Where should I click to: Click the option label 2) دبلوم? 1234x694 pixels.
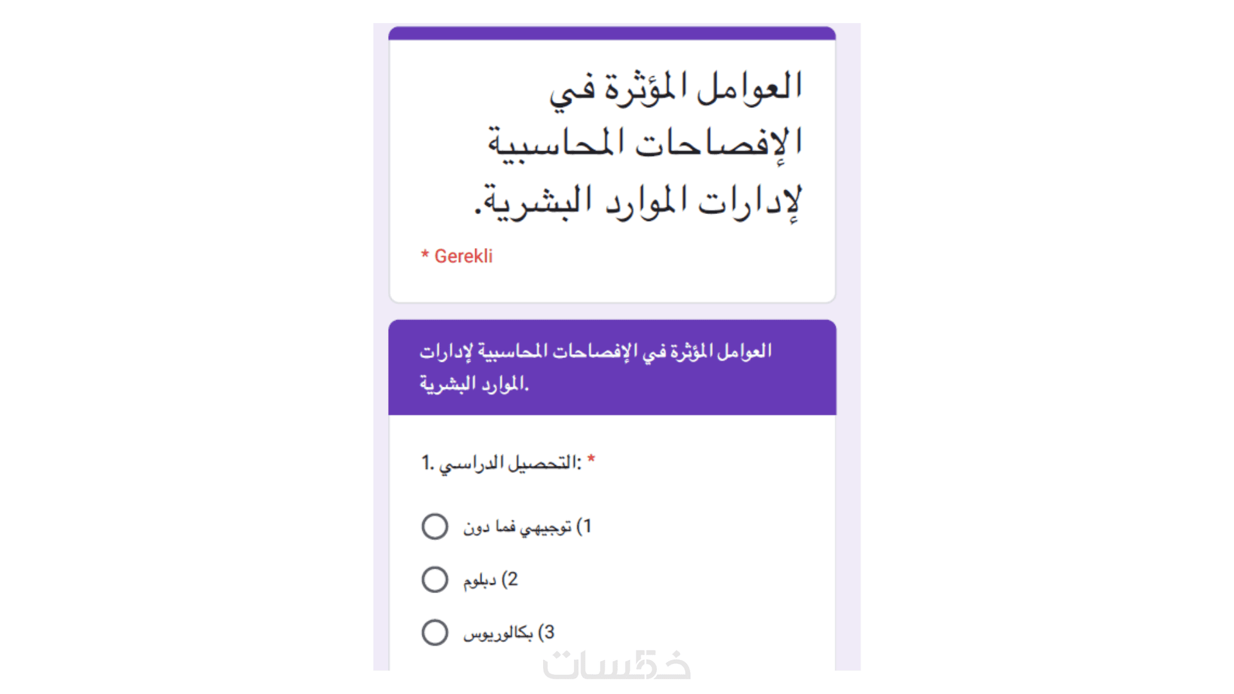click(490, 580)
